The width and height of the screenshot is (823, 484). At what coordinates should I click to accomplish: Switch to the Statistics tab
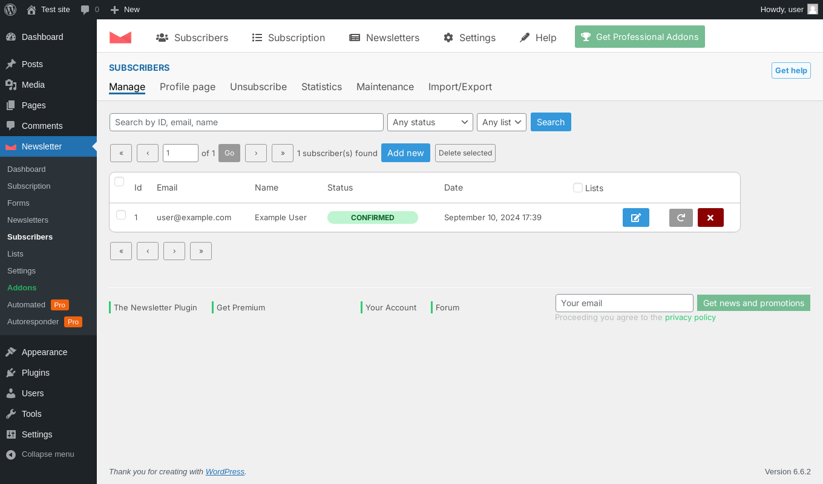(321, 87)
